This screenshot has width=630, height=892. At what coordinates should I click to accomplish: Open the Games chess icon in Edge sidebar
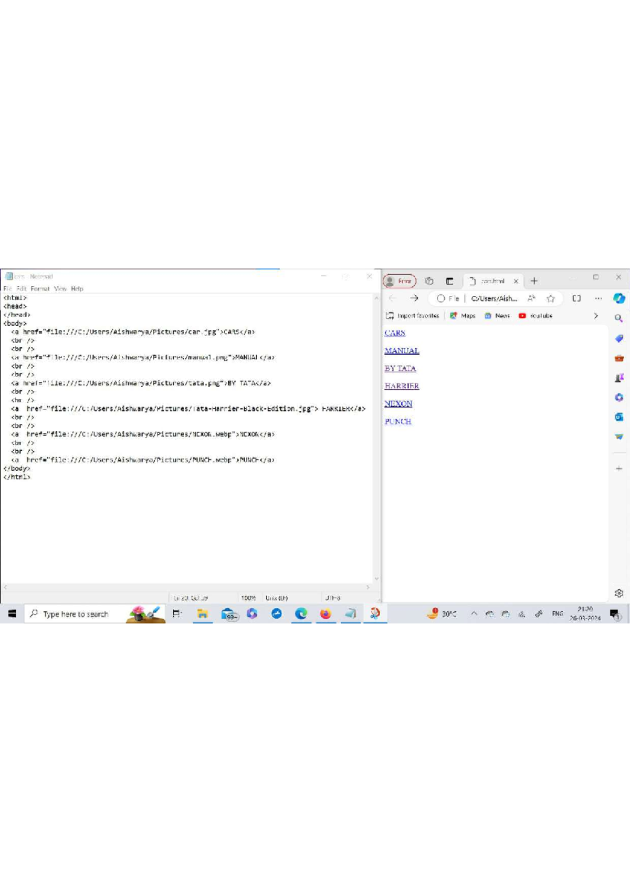[619, 378]
